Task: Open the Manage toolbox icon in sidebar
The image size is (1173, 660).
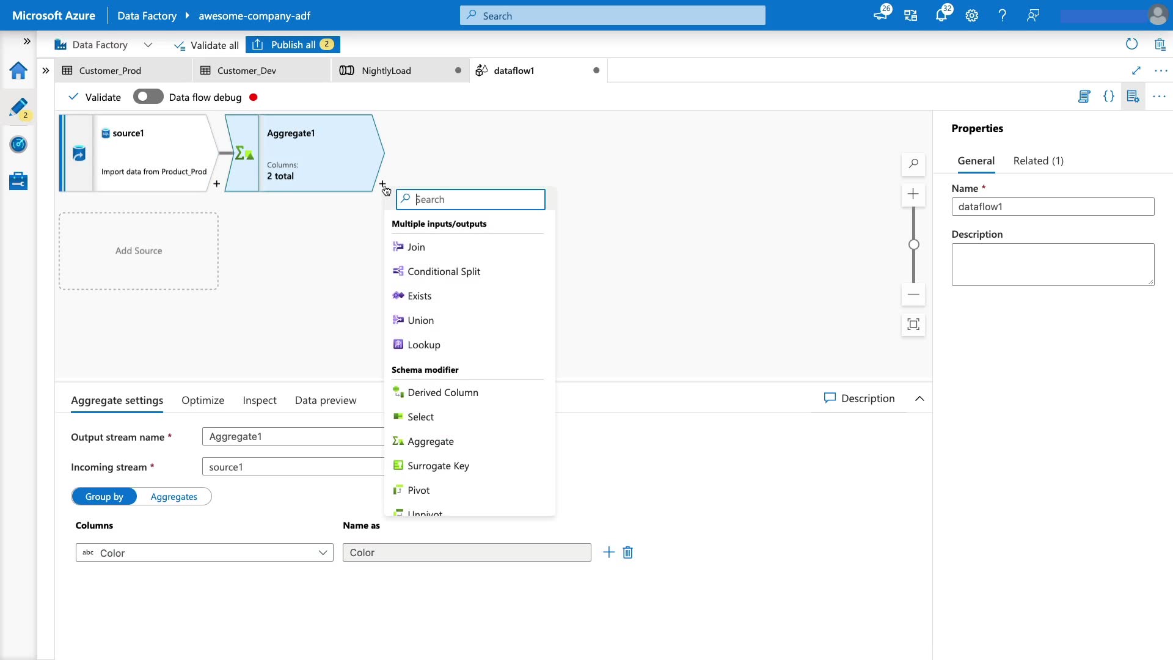Action: coord(18,181)
